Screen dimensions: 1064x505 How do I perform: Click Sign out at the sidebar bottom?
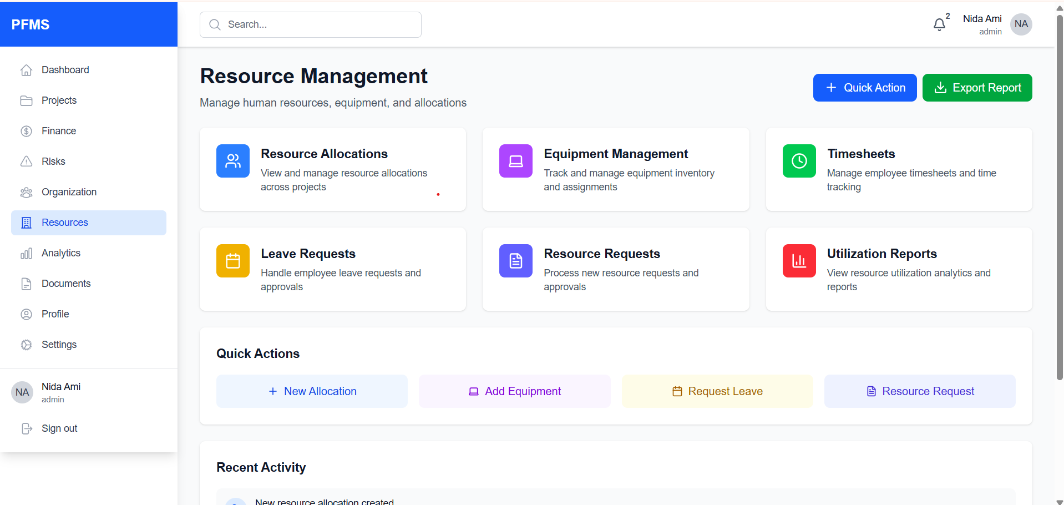(59, 428)
